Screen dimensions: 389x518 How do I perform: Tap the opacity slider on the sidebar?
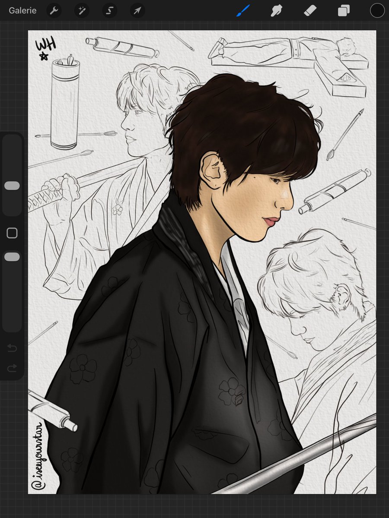[x=12, y=256]
